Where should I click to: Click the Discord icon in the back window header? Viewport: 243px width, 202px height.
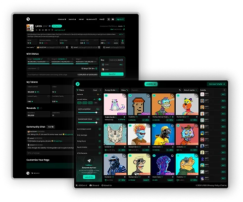click(113, 19)
